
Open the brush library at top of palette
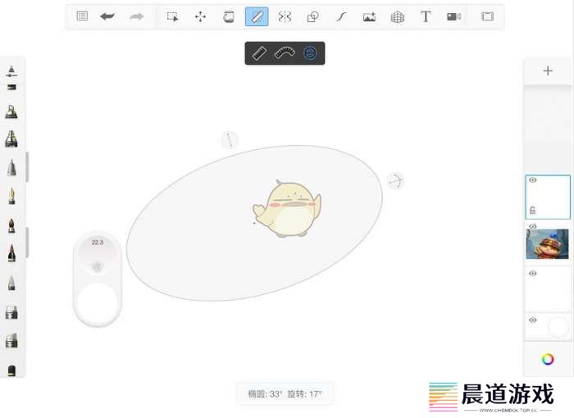11,72
